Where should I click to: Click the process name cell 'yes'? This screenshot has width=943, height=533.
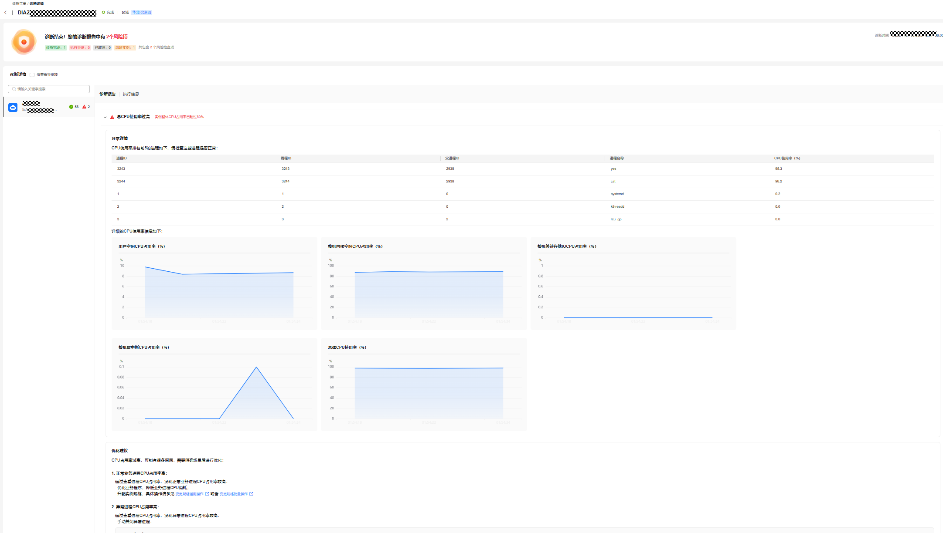(x=613, y=169)
